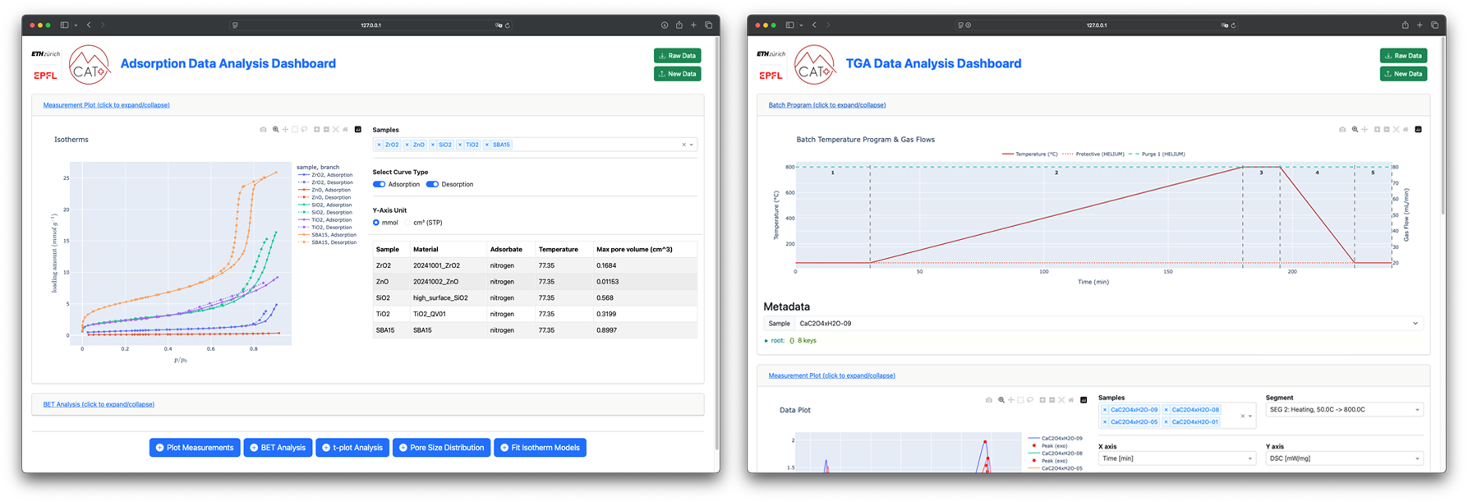Open the Segment dropdown

tap(1344, 409)
